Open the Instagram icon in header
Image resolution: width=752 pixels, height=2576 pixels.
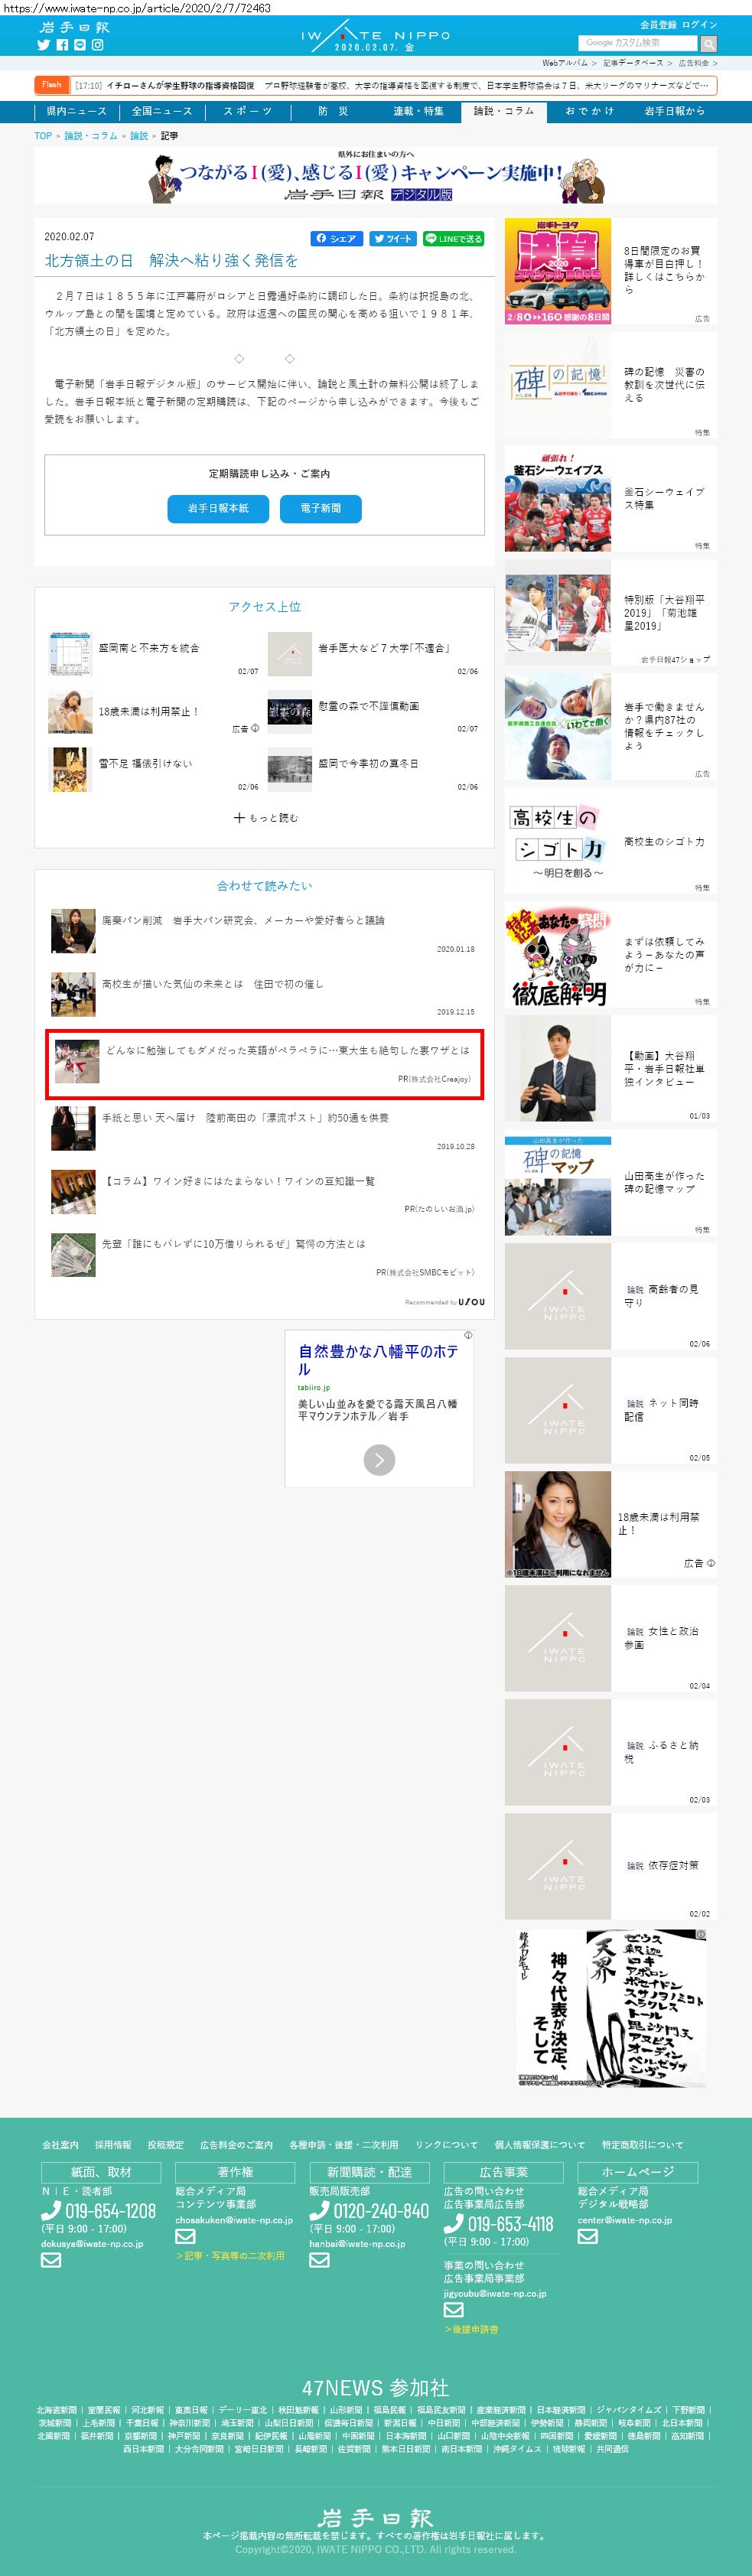[x=98, y=45]
